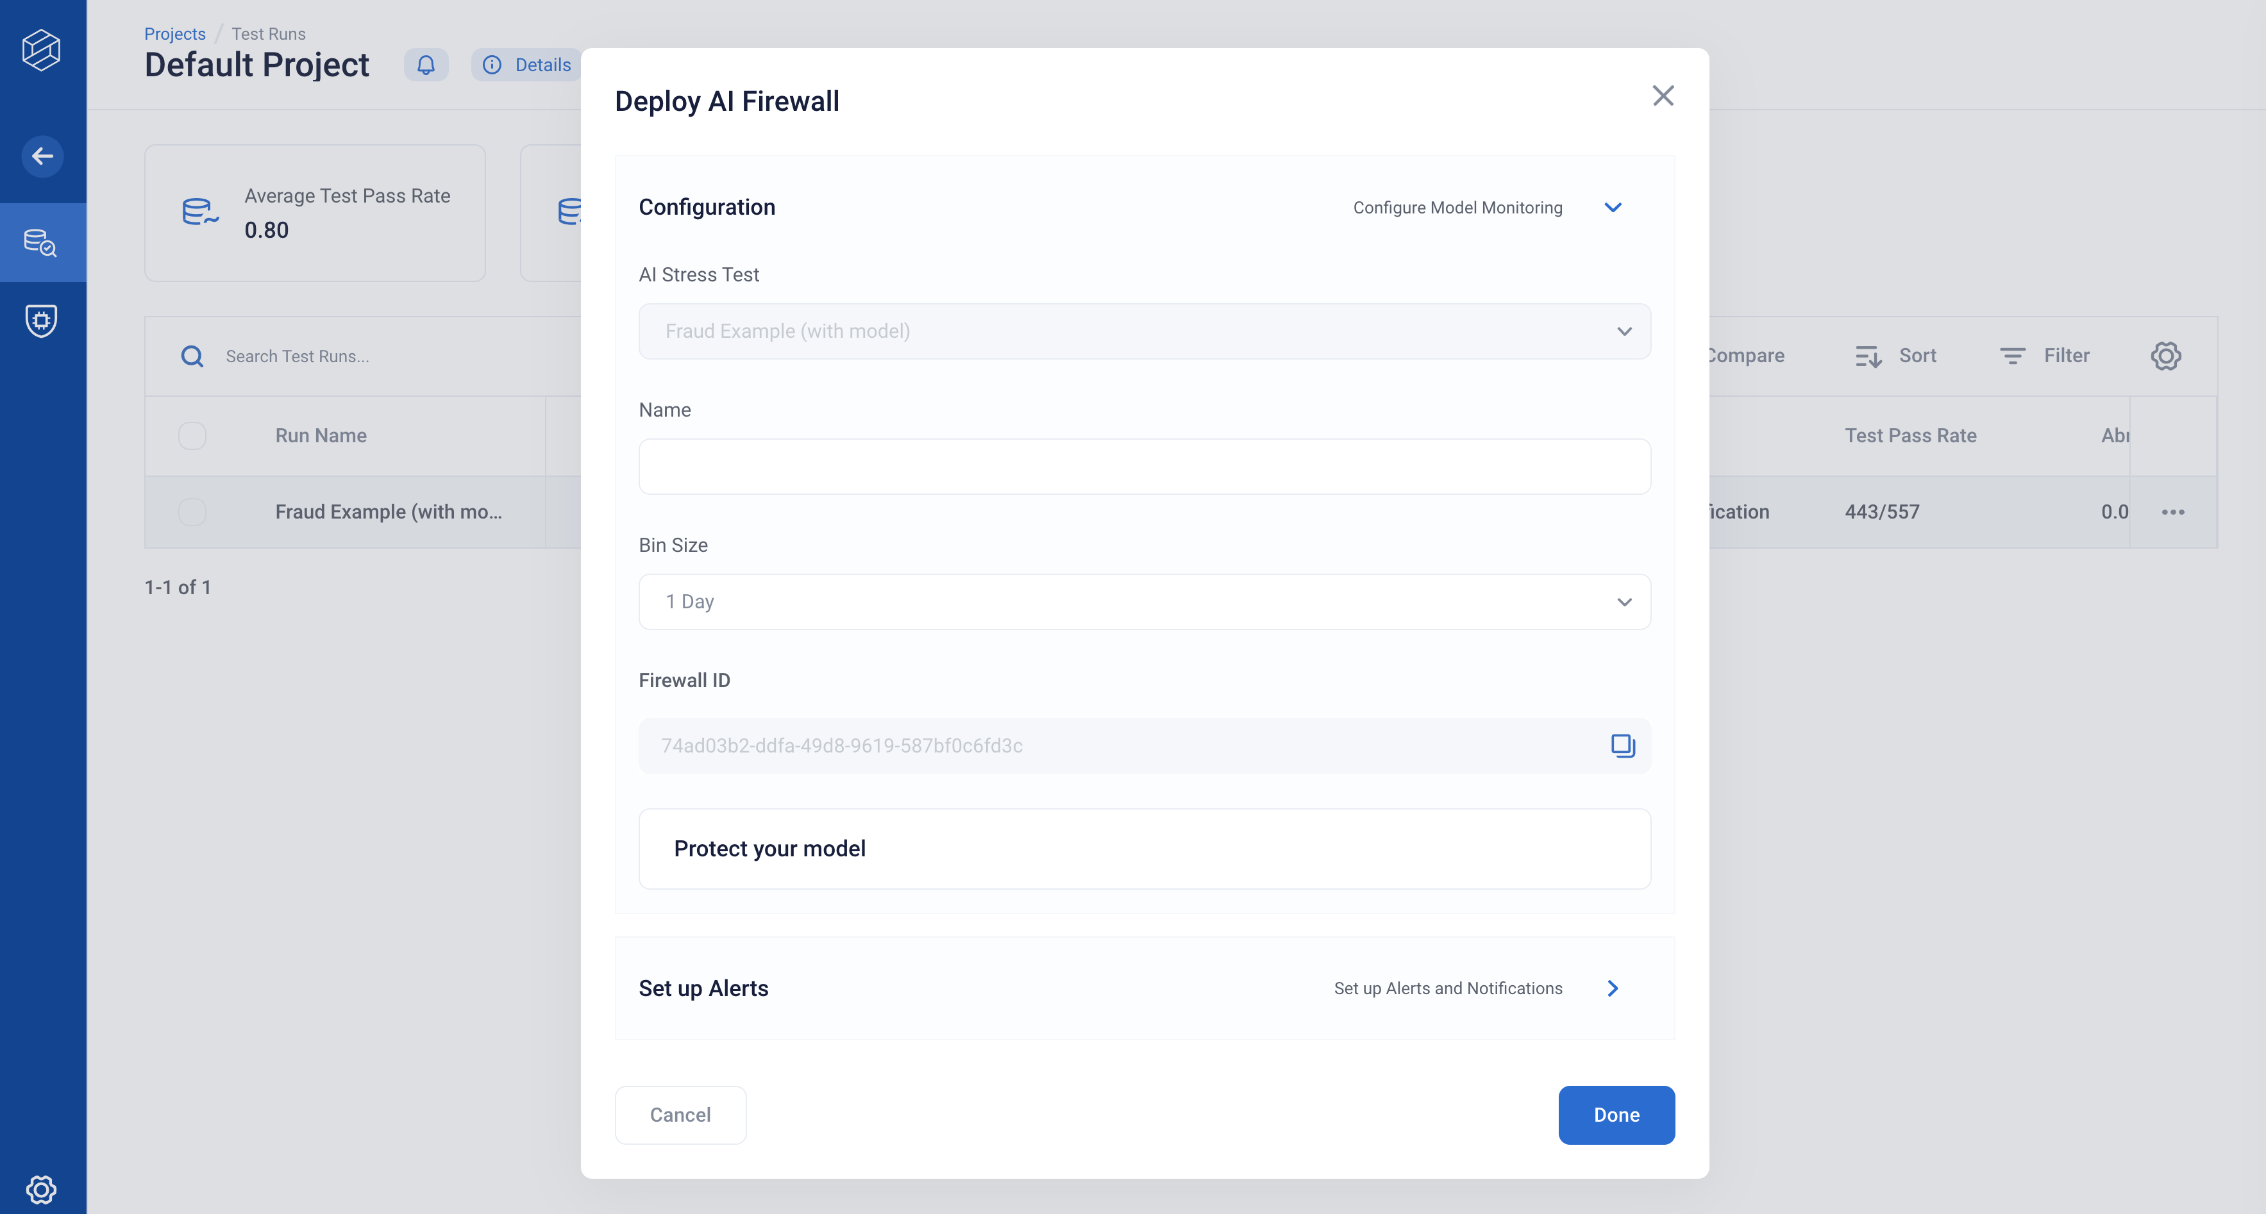Image resolution: width=2266 pixels, height=1214 pixels.
Task: Open table settings gear icon
Action: pyautogui.click(x=2166, y=356)
